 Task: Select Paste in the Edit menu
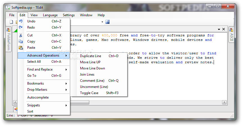44,48
